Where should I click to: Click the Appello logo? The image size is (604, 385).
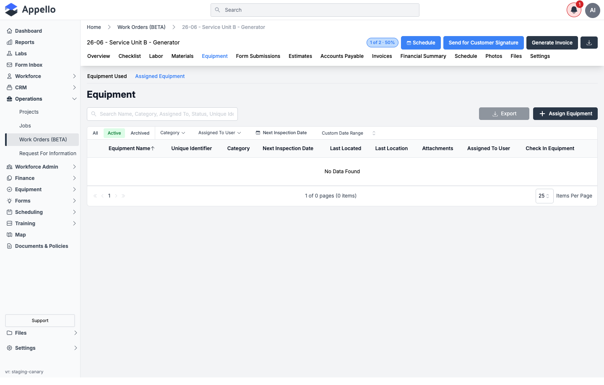pos(30,10)
